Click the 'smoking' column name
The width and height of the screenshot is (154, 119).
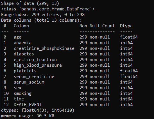22,93
